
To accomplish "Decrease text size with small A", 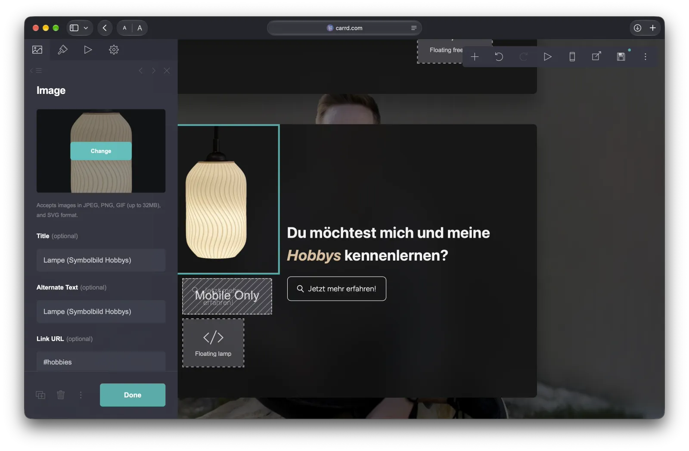I will click(x=124, y=28).
